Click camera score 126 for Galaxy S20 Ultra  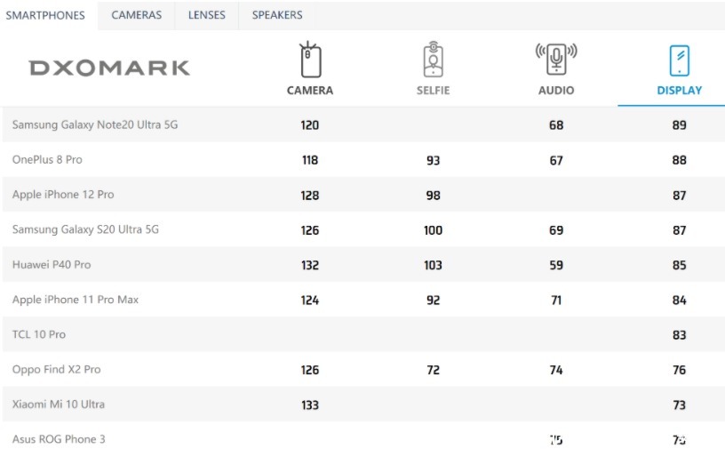tap(310, 230)
